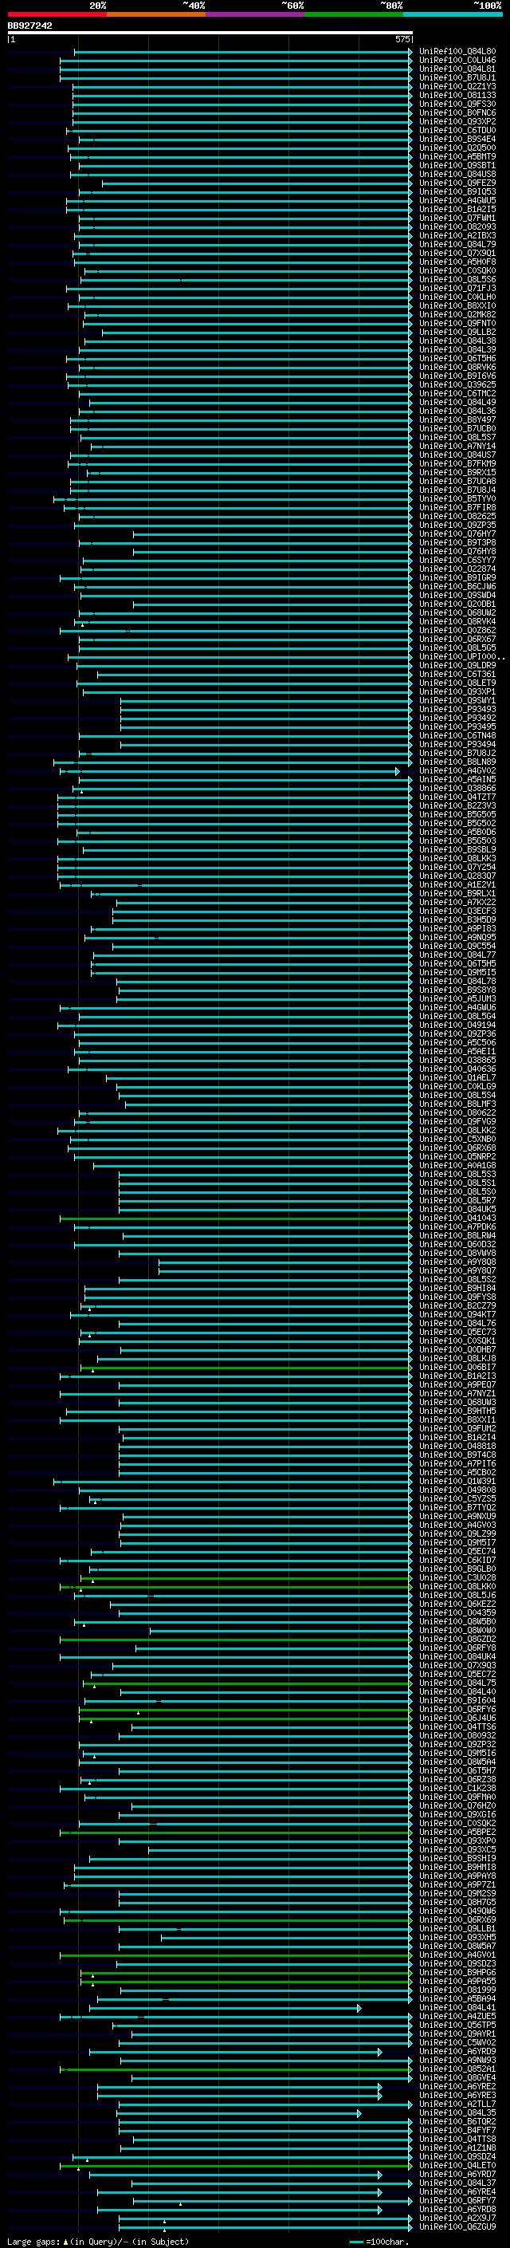
Task: View subject UniRef100_Q84US8
Action: [457, 174]
